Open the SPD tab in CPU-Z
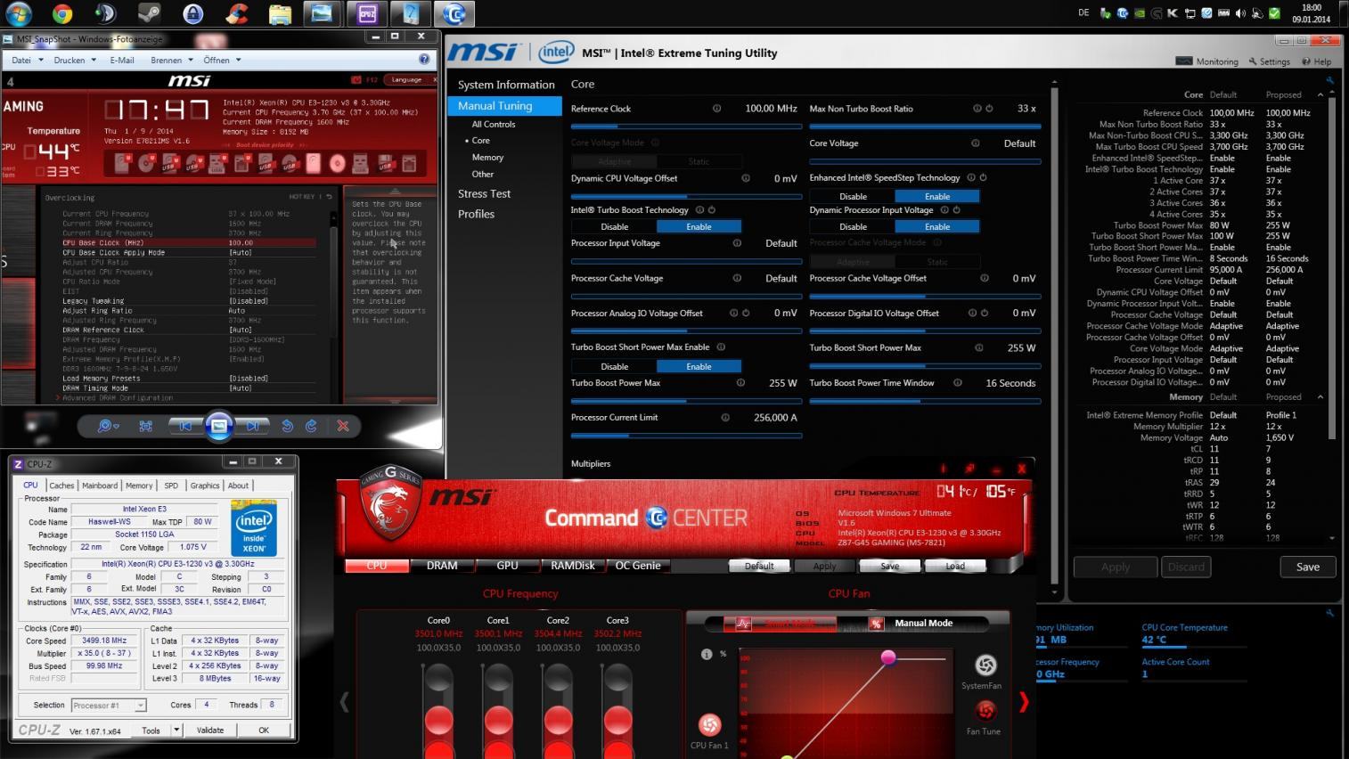The width and height of the screenshot is (1349, 759). (x=171, y=486)
